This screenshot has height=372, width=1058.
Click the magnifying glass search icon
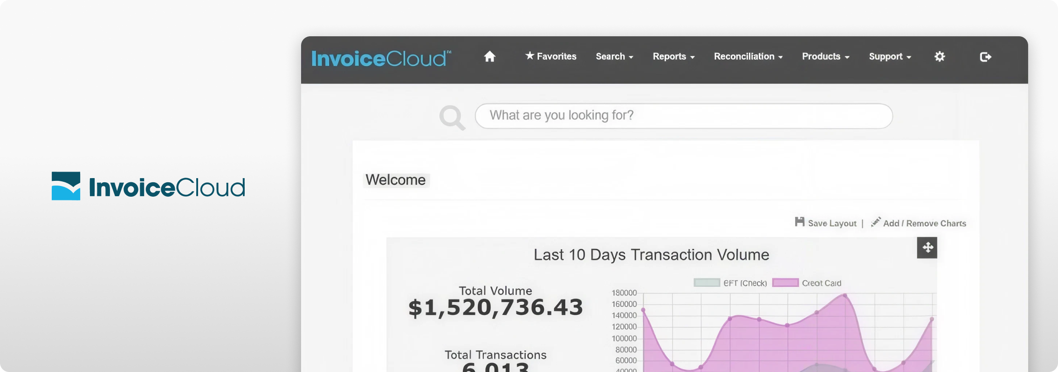point(452,118)
